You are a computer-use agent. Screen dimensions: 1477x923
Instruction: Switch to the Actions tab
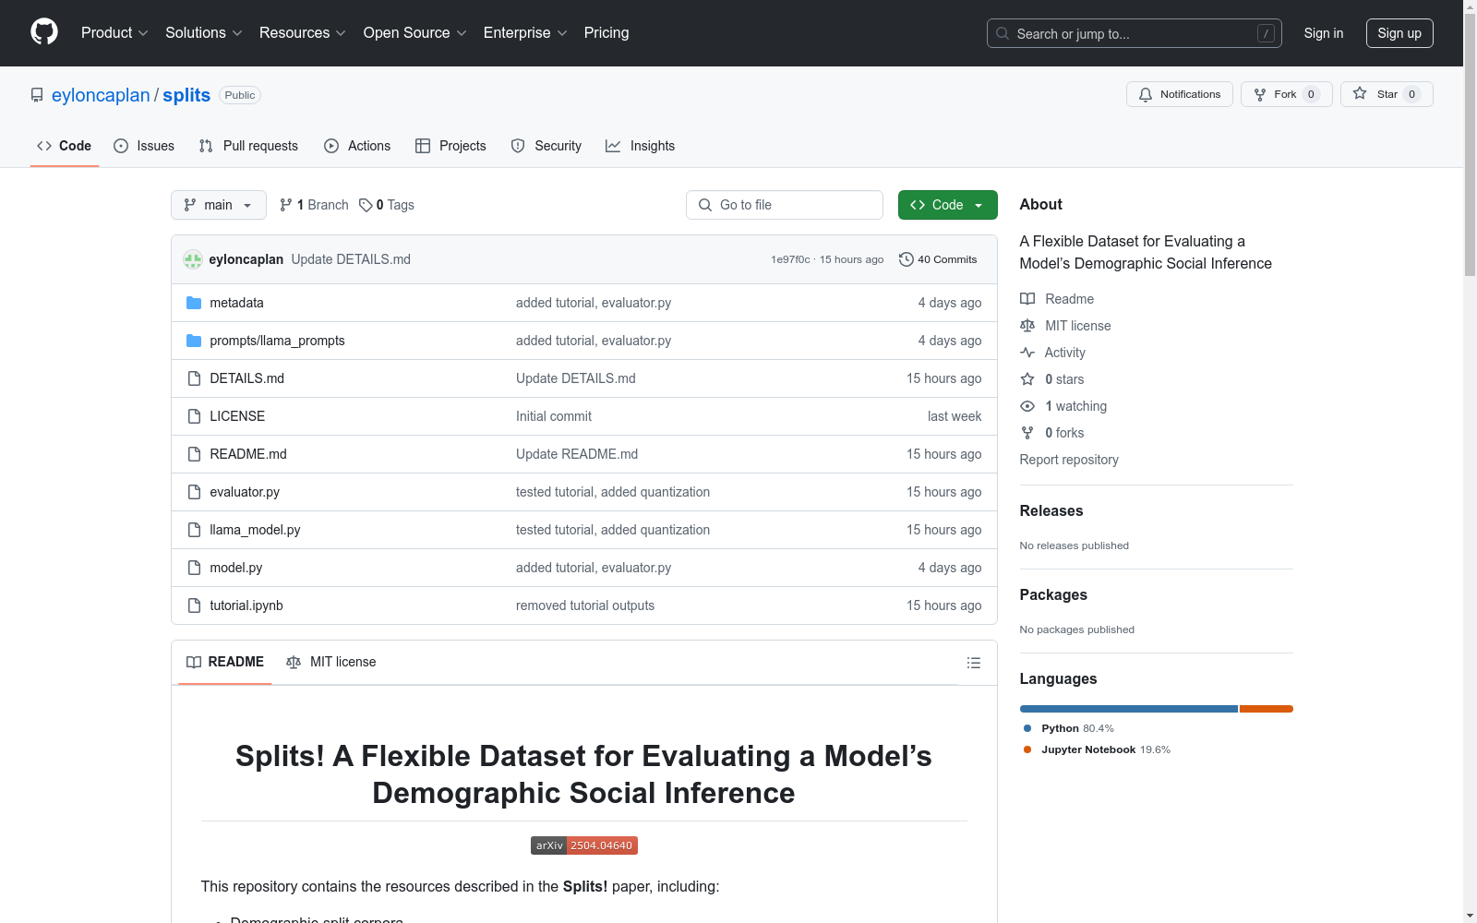[357, 146]
